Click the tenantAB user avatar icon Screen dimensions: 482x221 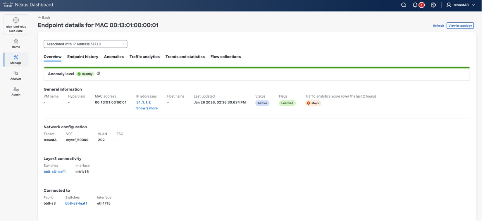tap(449, 5)
